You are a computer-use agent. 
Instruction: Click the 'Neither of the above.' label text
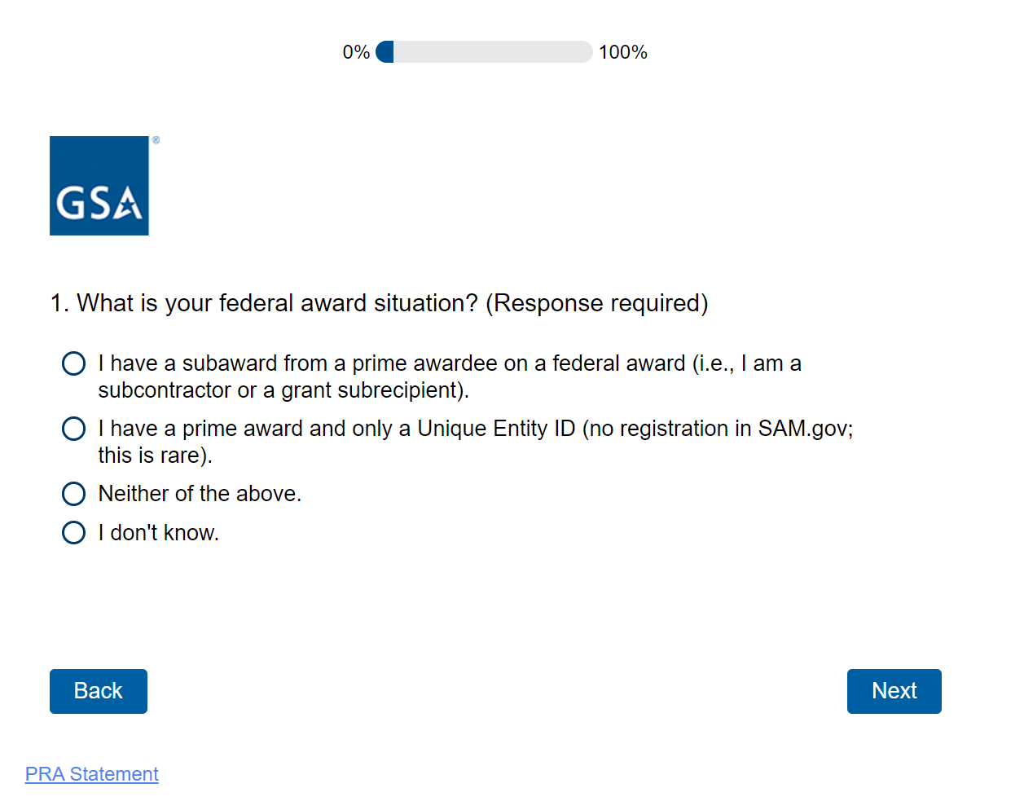[200, 494]
